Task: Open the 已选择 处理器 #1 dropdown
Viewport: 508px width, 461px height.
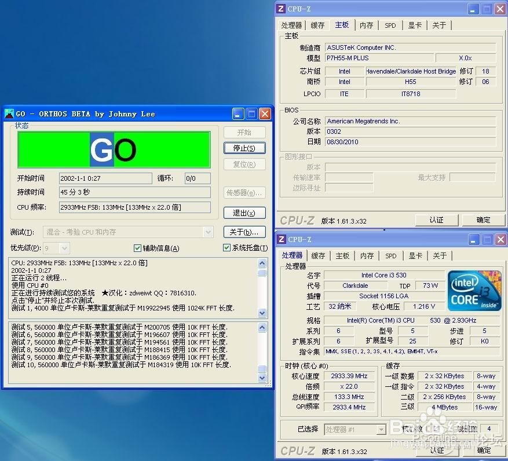Action: (x=381, y=430)
